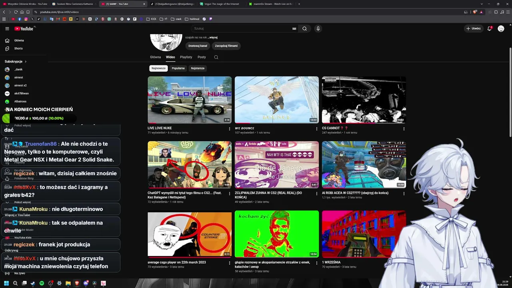Click the Zarządzaj filmami button
The width and height of the screenshot is (512, 288).
point(226,46)
